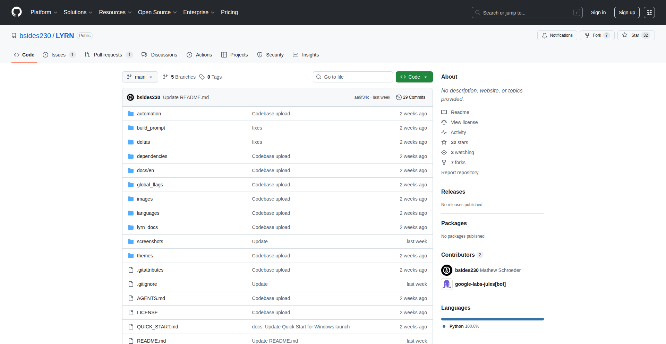Open the build_prompt folder
This screenshot has width=666, height=344.
(151, 128)
